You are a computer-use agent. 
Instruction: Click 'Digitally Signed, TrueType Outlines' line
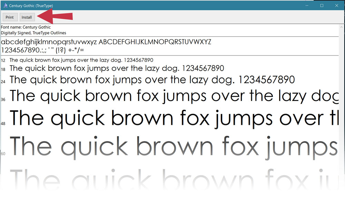[33, 33]
